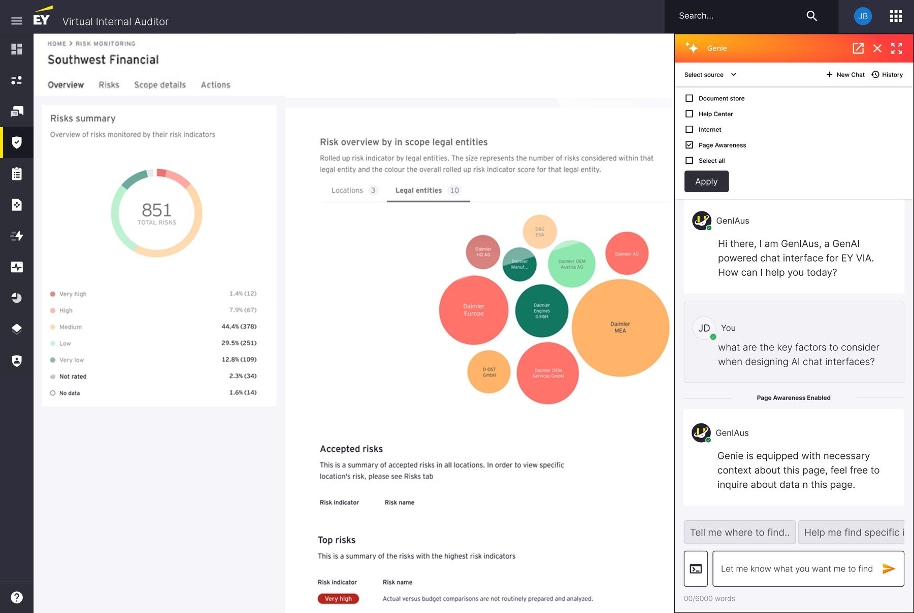Click the Genie sparkle icon
This screenshot has width=914, height=613.
(x=692, y=48)
